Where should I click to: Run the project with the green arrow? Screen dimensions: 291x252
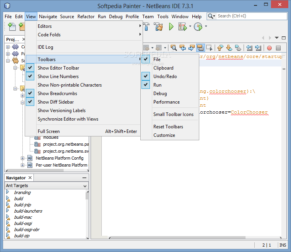(x=171, y=27)
